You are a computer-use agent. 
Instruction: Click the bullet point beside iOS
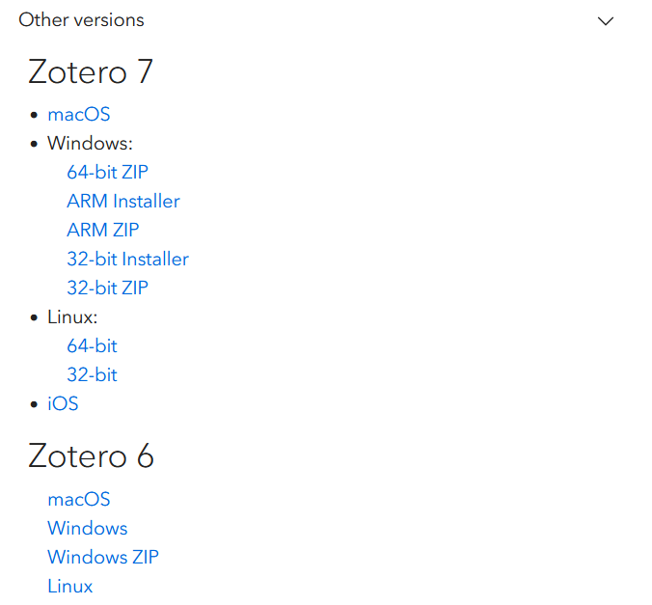[34, 404]
